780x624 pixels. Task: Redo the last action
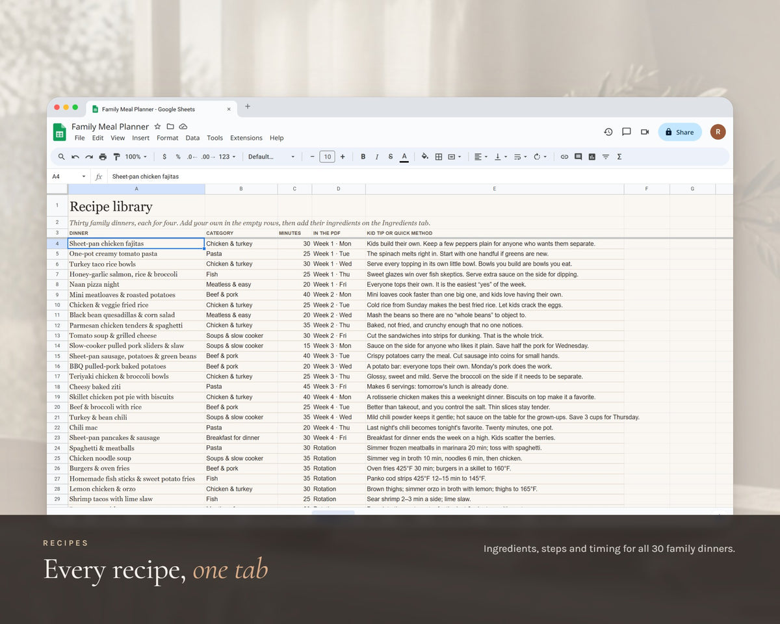tap(89, 157)
